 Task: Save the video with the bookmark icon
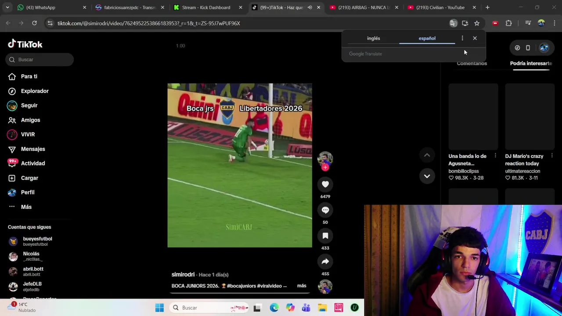point(325,236)
